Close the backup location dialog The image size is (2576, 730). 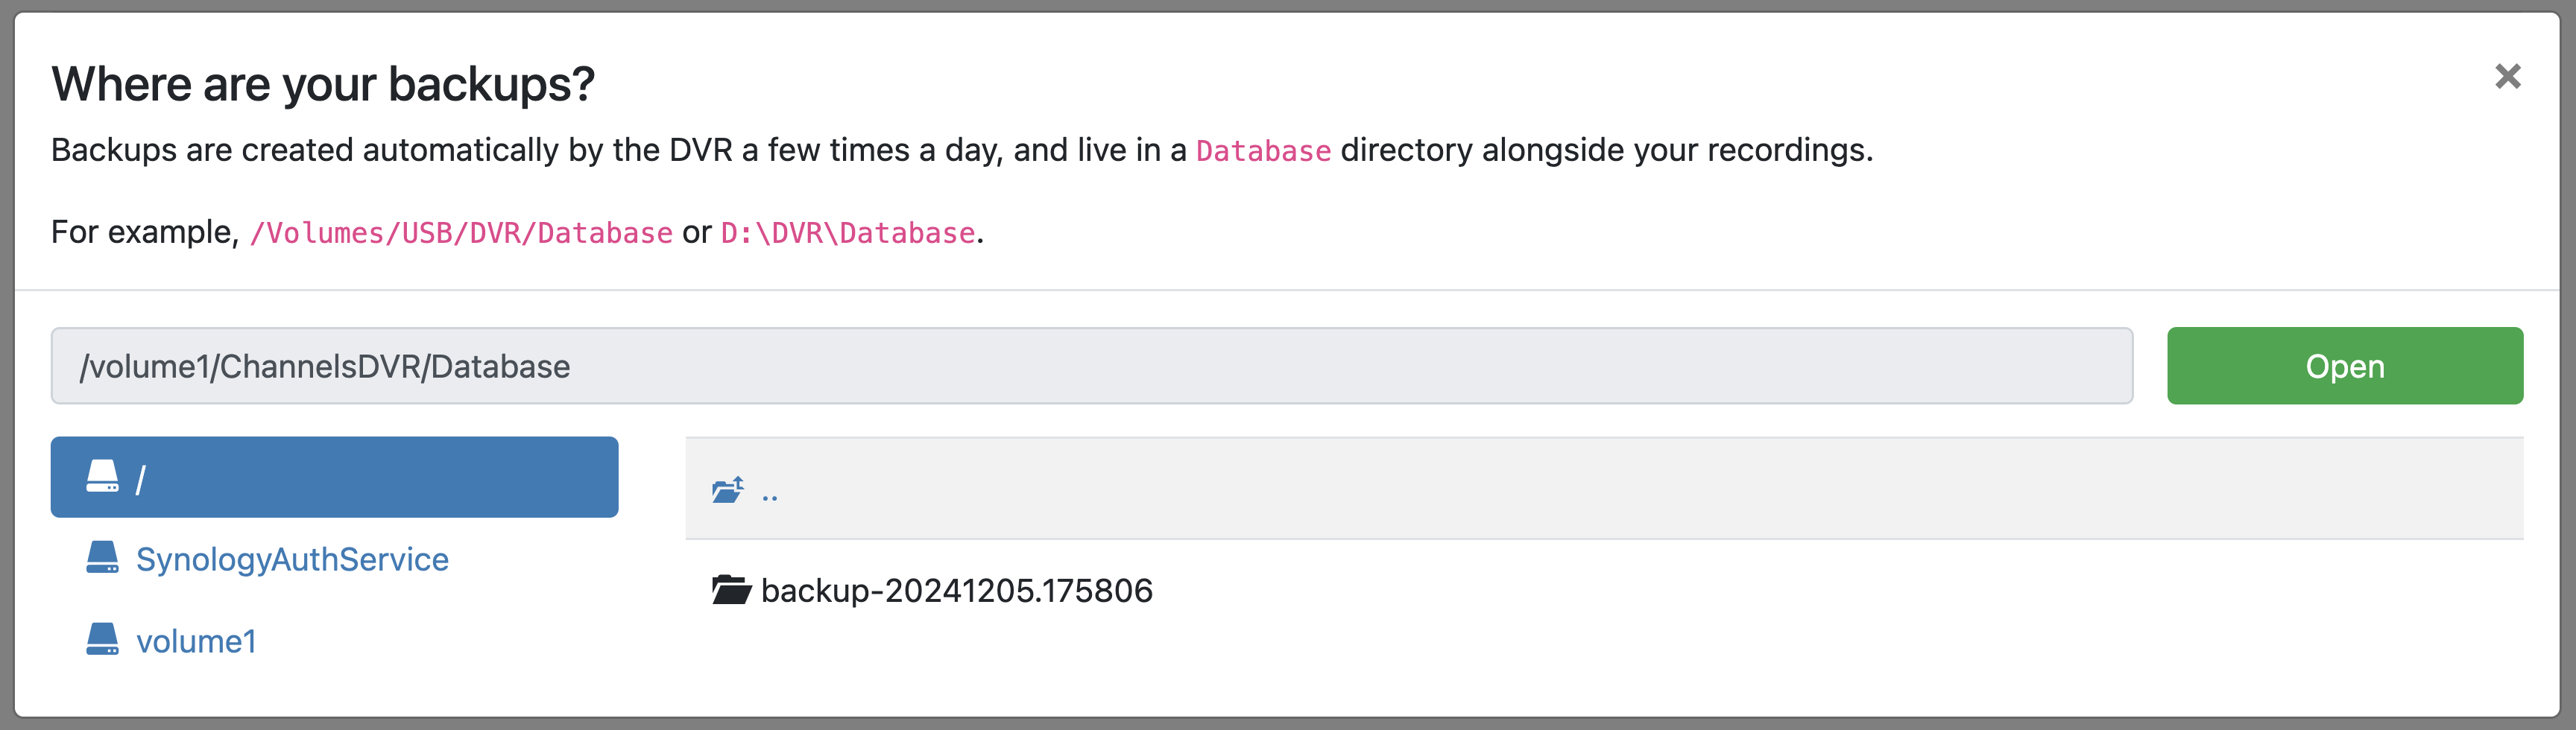point(2507,76)
